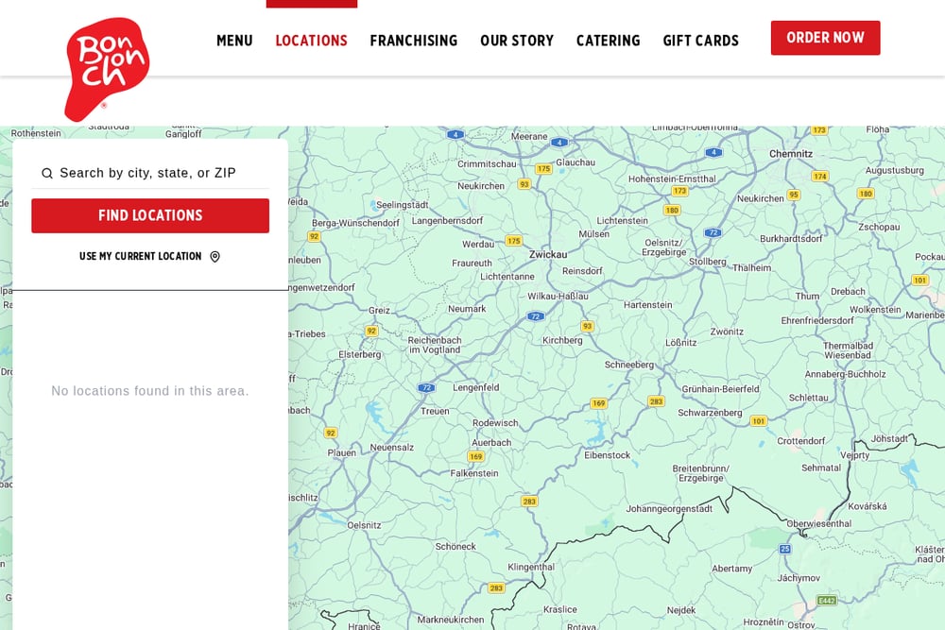Click the Auerbach map label
The height and width of the screenshot is (630, 945).
click(491, 443)
